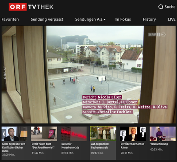Screen dimensions: 177x162
Task: Click the ORF2 HD channel watermark
Action: (157, 35)
